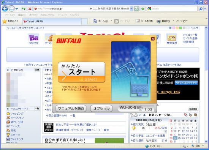
Task: Expand the Yahoo!サービス section arrow
Action: [x=8, y=109]
